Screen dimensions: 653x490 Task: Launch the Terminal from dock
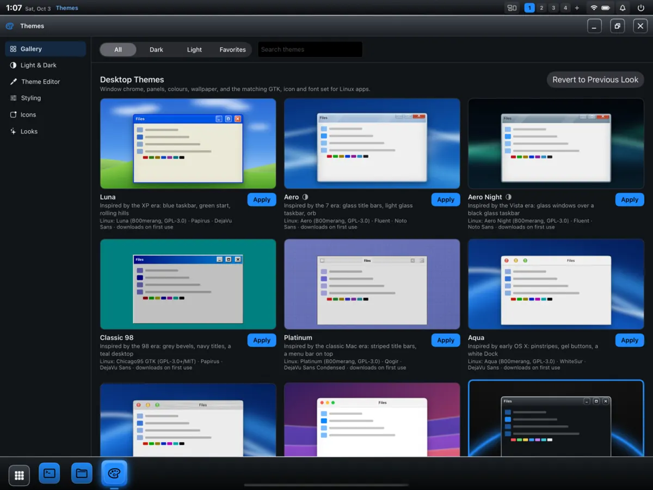point(50,473)
